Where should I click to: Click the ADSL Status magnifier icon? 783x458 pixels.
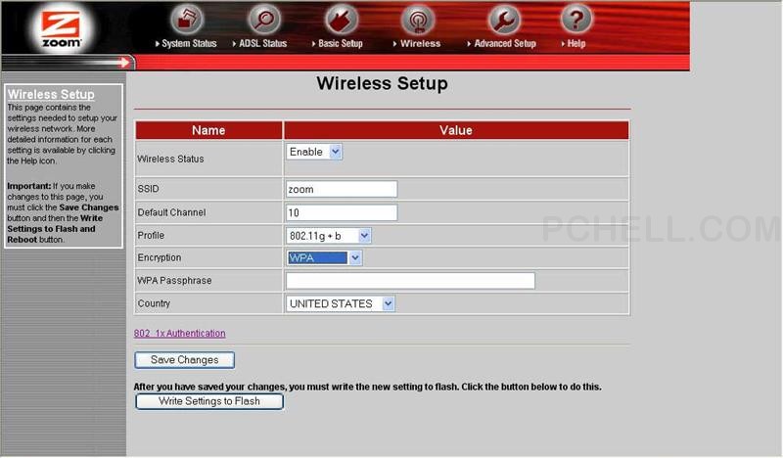pyautogui.click(x=263, y=20)
